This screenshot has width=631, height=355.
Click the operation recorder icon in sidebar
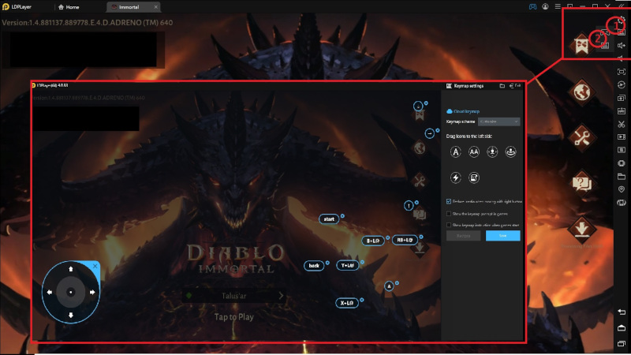[x=622, y=150]
